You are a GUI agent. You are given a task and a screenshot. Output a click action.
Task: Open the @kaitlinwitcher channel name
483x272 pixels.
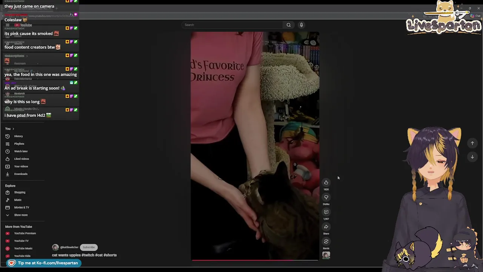point(69,247)
